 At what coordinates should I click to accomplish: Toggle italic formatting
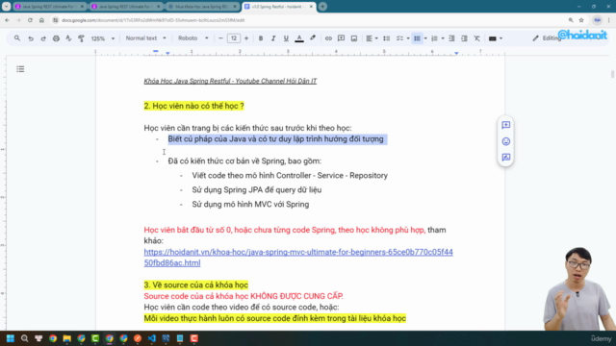[x=273, y=38]
